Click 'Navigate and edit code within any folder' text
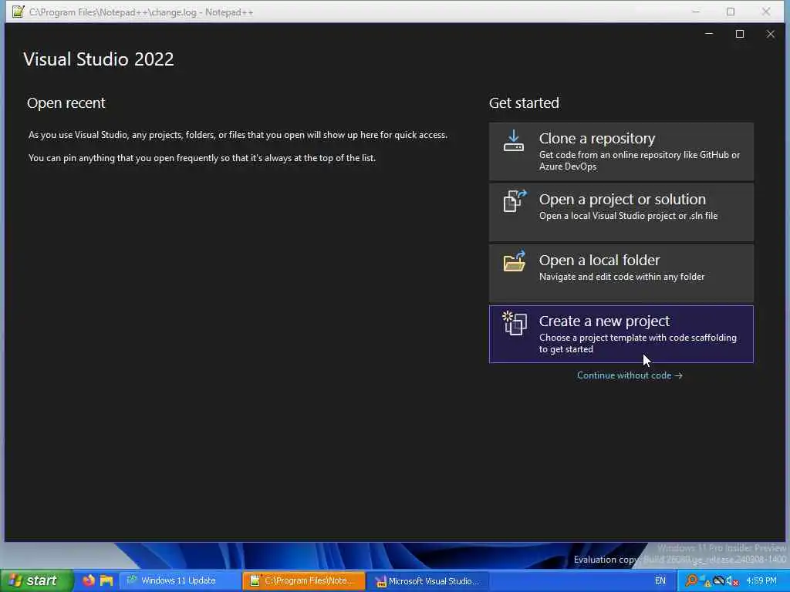The width and height of the screenshot is (790, 592). click(622, 277)
